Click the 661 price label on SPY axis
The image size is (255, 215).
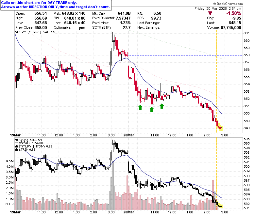click(246, 33)
